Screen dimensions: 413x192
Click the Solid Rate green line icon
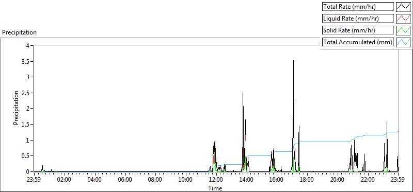tap(403, 30)
